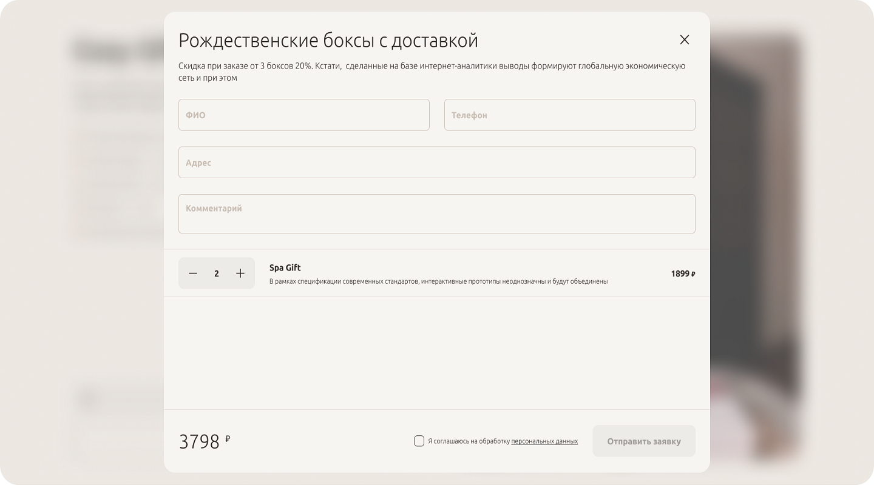Focus the Телефон input field
Screen dimensions: 874x485
570,115
